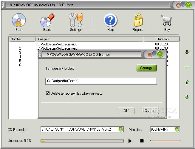Uncheck Delete temporary files when finished
The image size is (195, 149).
[x=48, y=93]
